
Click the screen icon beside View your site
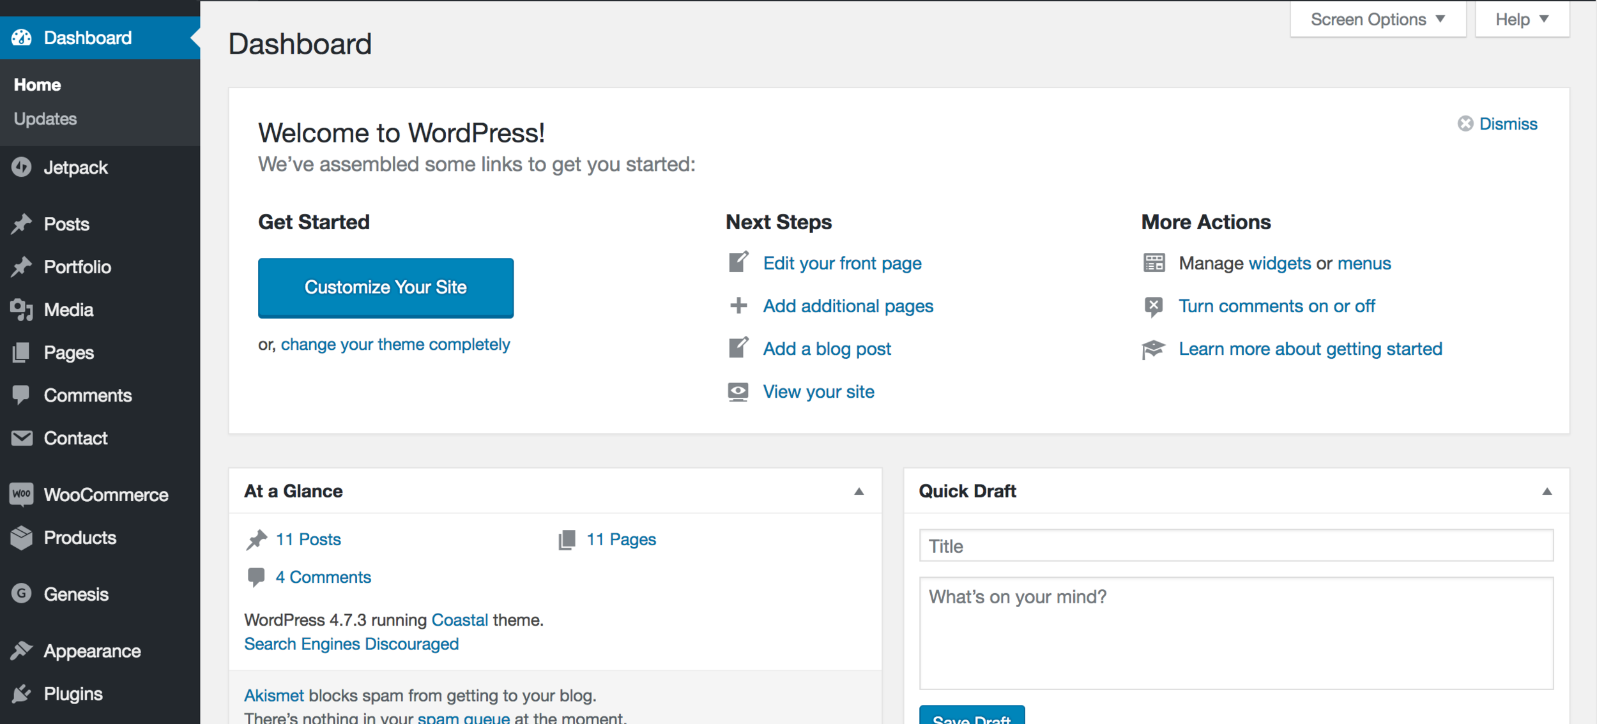[x=738, y=391]
